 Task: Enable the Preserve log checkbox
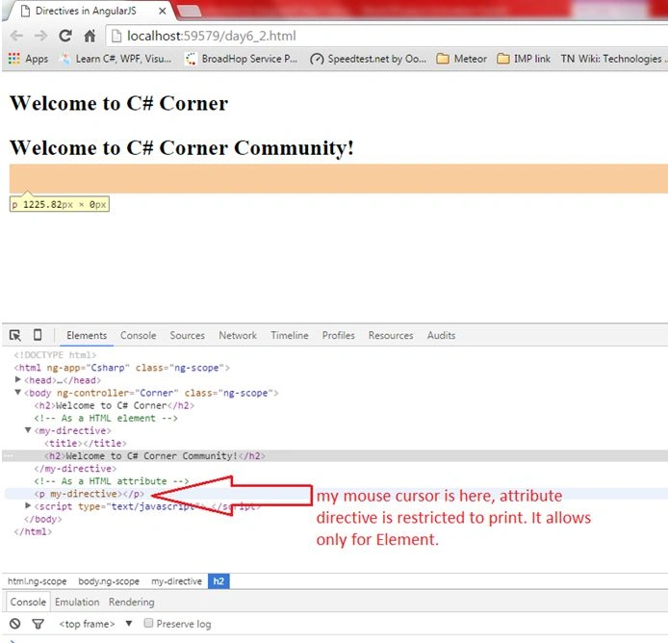[148, 624]
